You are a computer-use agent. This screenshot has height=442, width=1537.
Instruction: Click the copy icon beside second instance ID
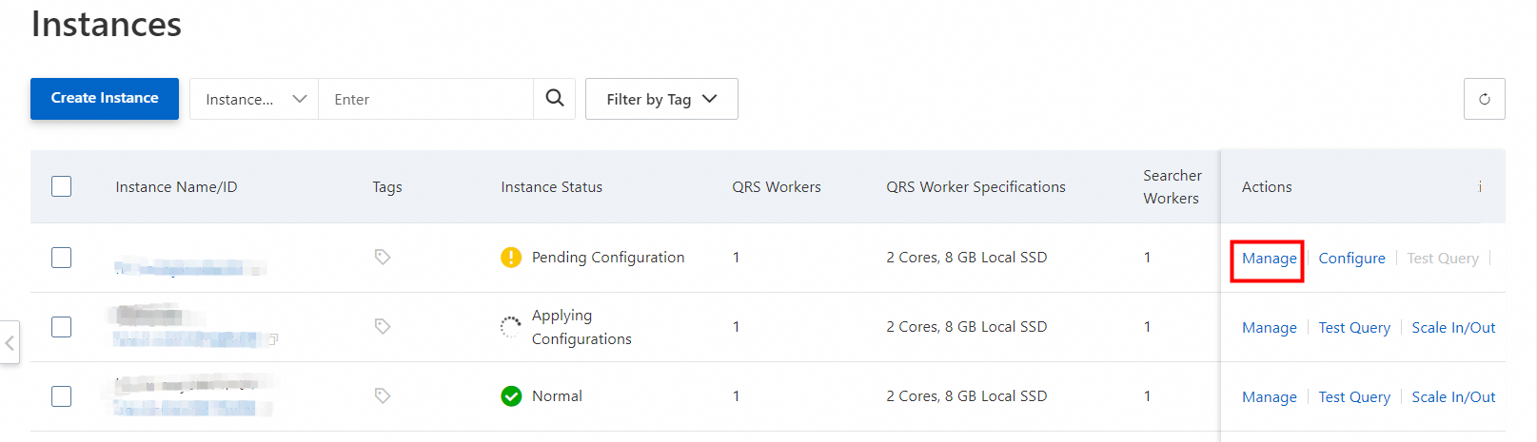273,339
